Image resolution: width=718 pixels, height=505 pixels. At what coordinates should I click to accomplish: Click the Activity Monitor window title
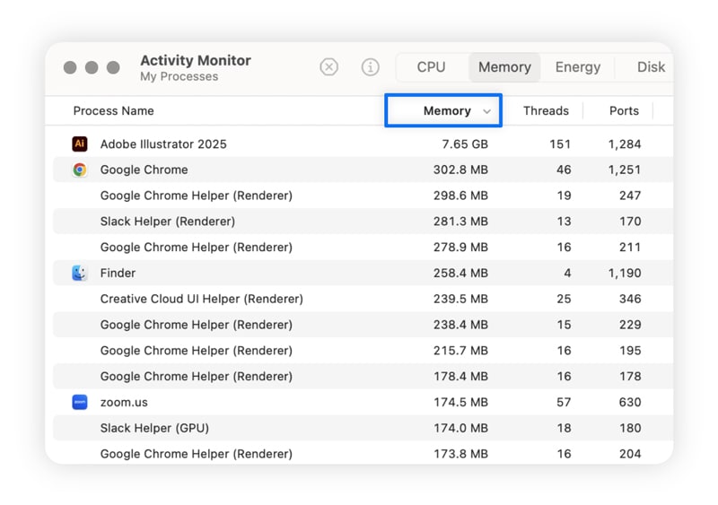pos(196,60)
